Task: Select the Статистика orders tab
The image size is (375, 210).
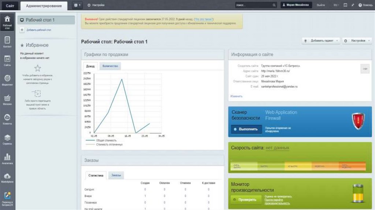Action: (96, 175)
